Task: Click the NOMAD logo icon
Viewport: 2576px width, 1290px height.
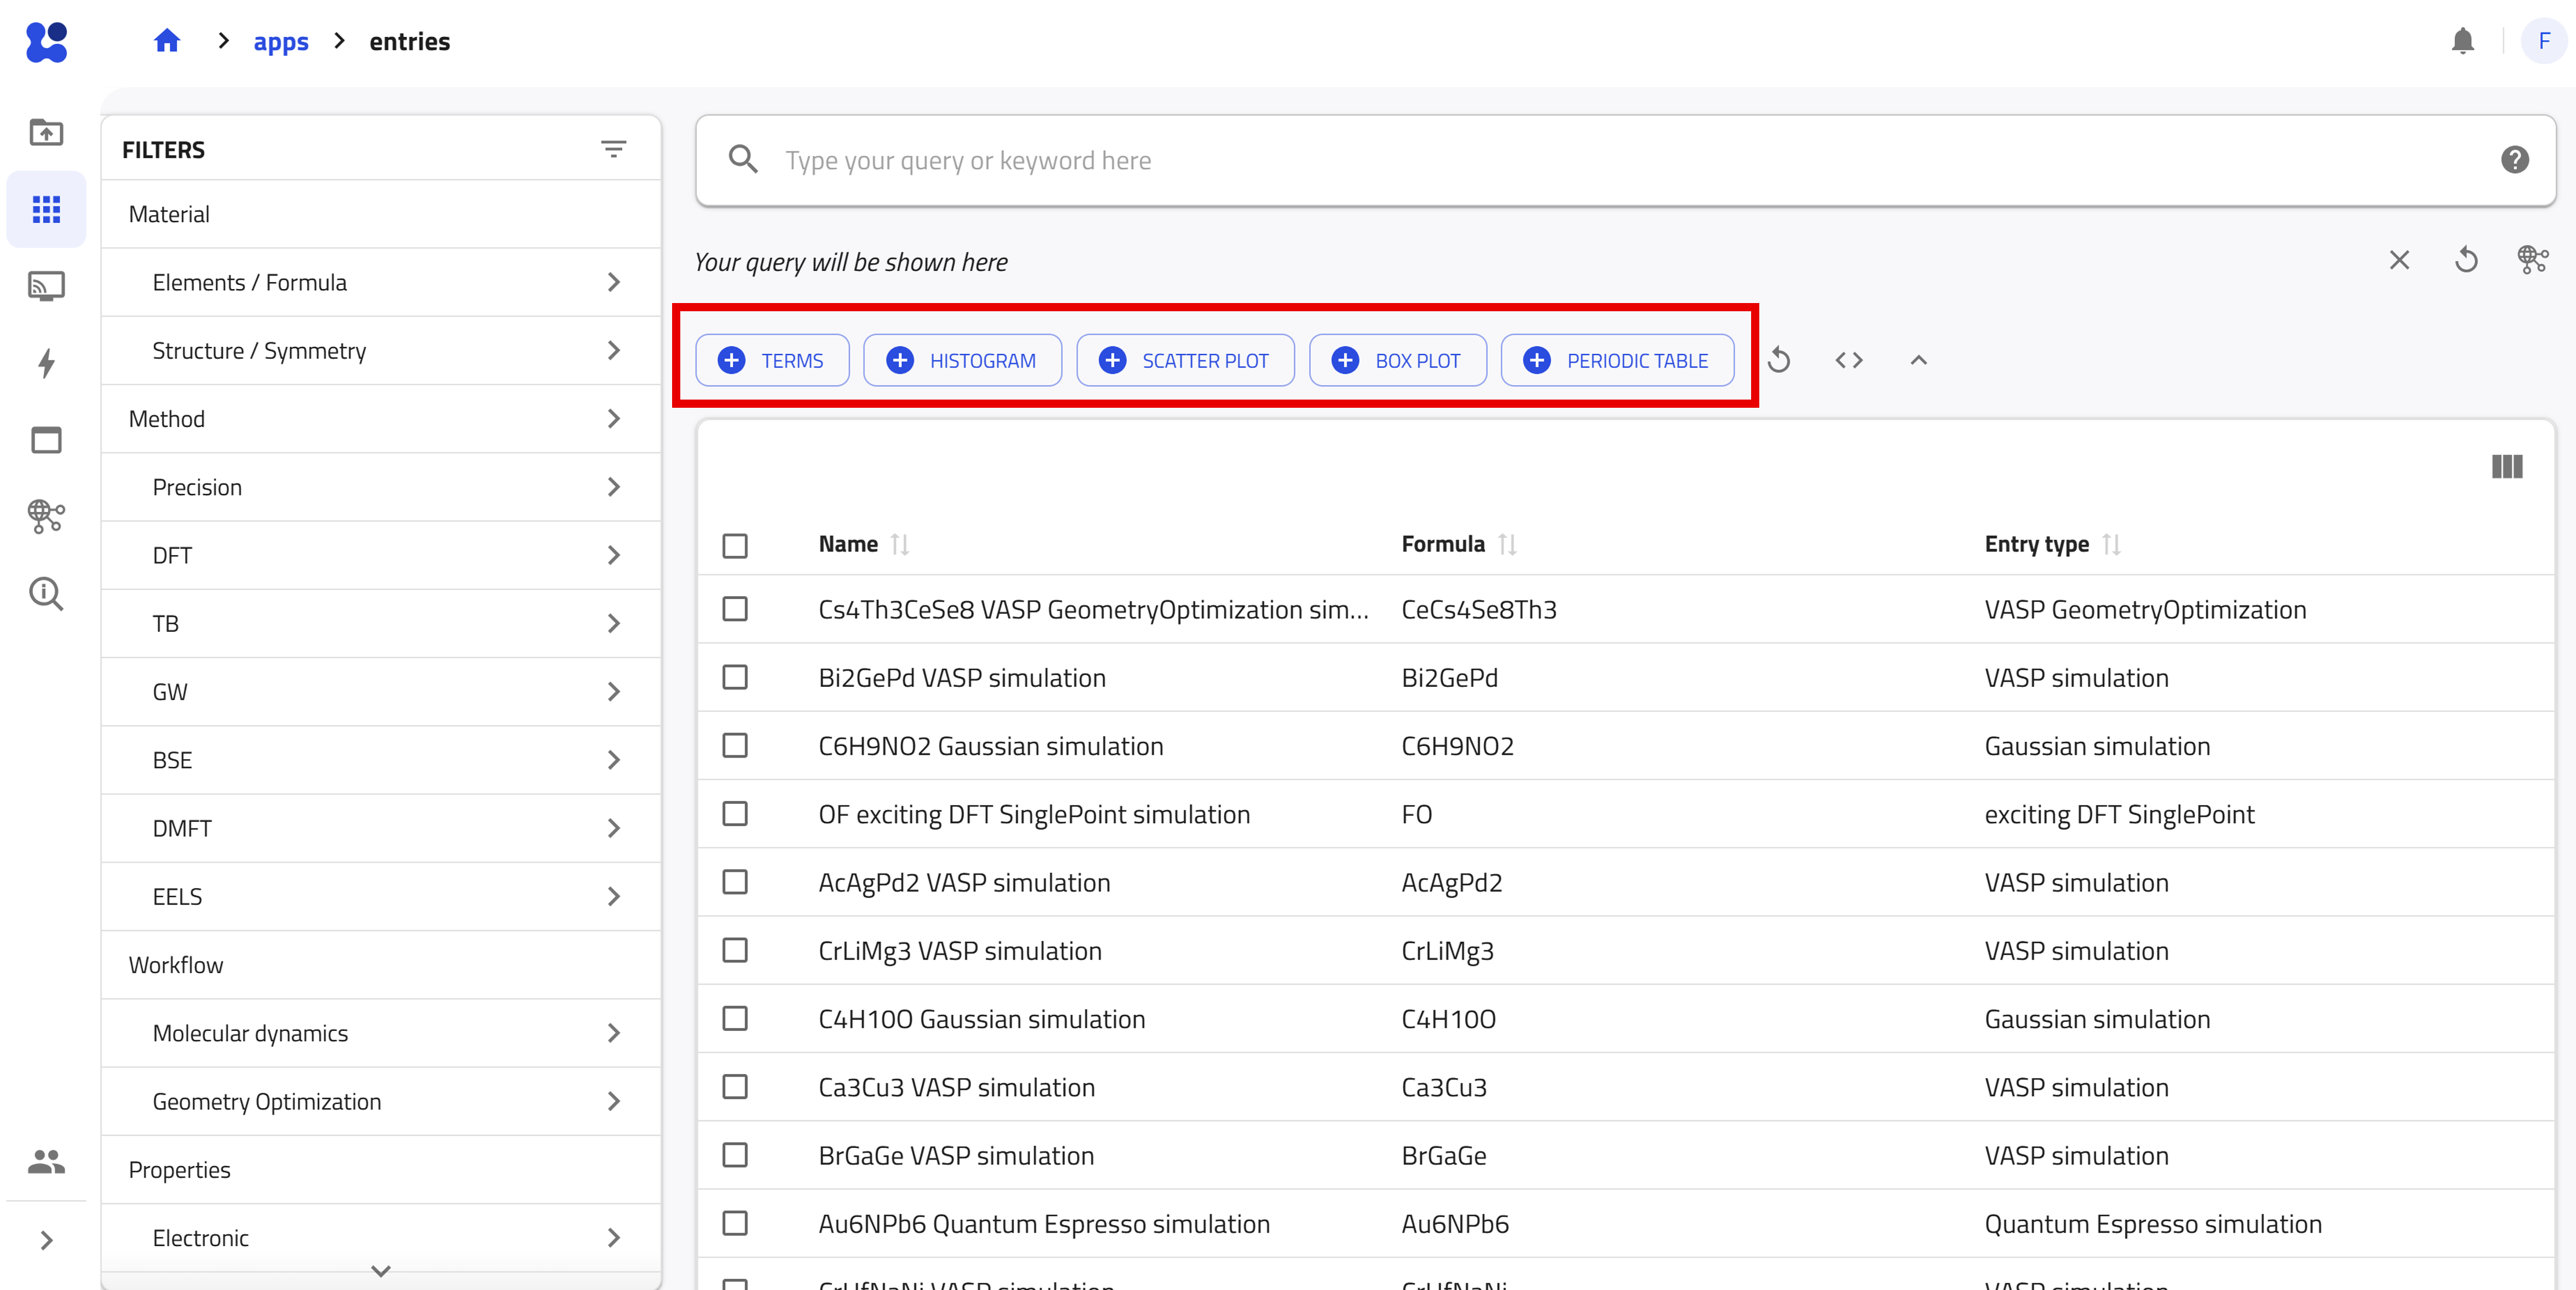Action: tap(46, 41)
